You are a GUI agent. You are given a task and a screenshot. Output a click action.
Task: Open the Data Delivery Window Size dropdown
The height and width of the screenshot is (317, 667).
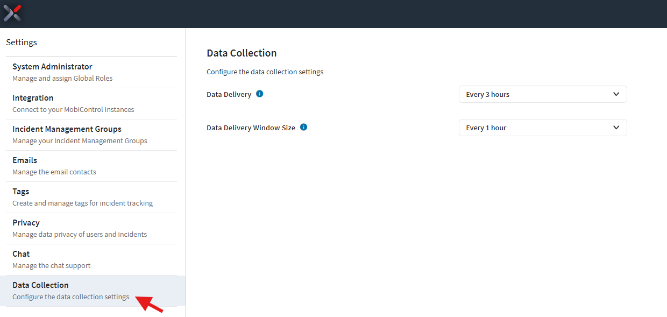[x=542, y=128]
